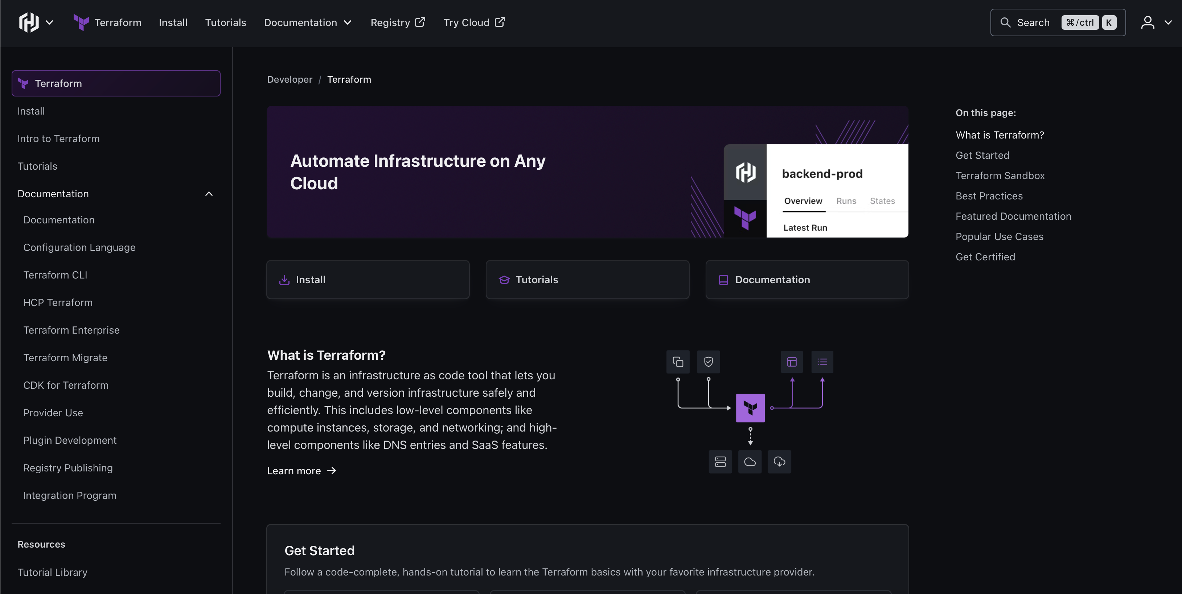This screenshot has width=1182, height=594.
Task: Open Configuration Language in sidebar
Action: [79, 247]
